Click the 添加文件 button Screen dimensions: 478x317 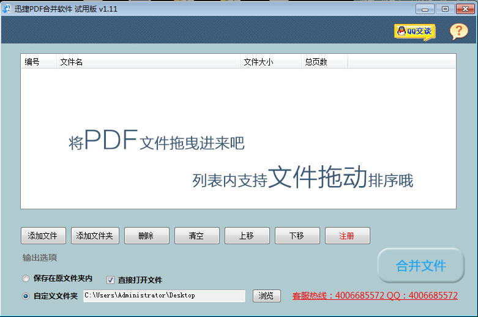click(x=43, y=236)
